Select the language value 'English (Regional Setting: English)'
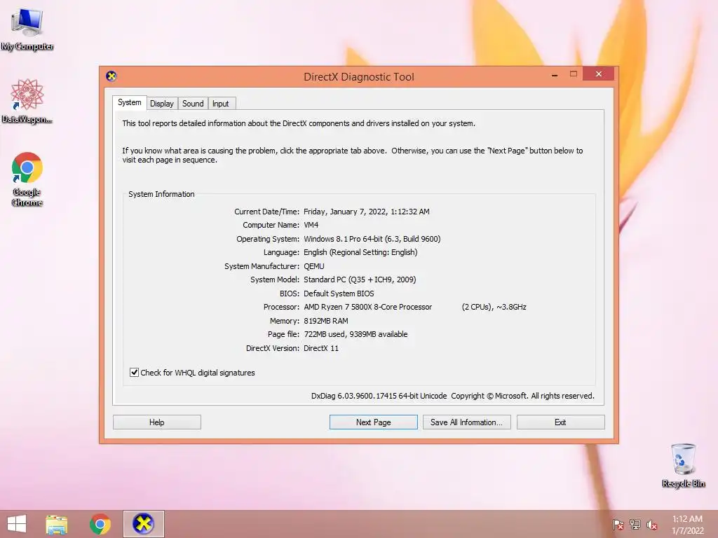This screenshot has width=718, height=538. tap(360, 252)
